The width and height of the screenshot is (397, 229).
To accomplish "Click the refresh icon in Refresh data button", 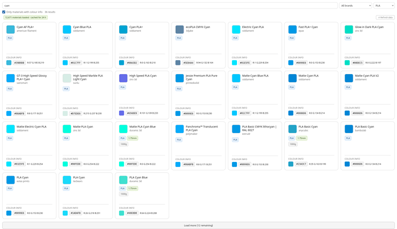I will [x=379, y=17].
